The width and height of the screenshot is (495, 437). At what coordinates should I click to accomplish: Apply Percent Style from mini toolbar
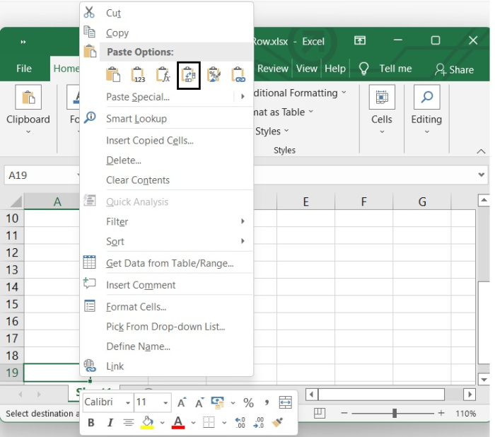[248, 402]
